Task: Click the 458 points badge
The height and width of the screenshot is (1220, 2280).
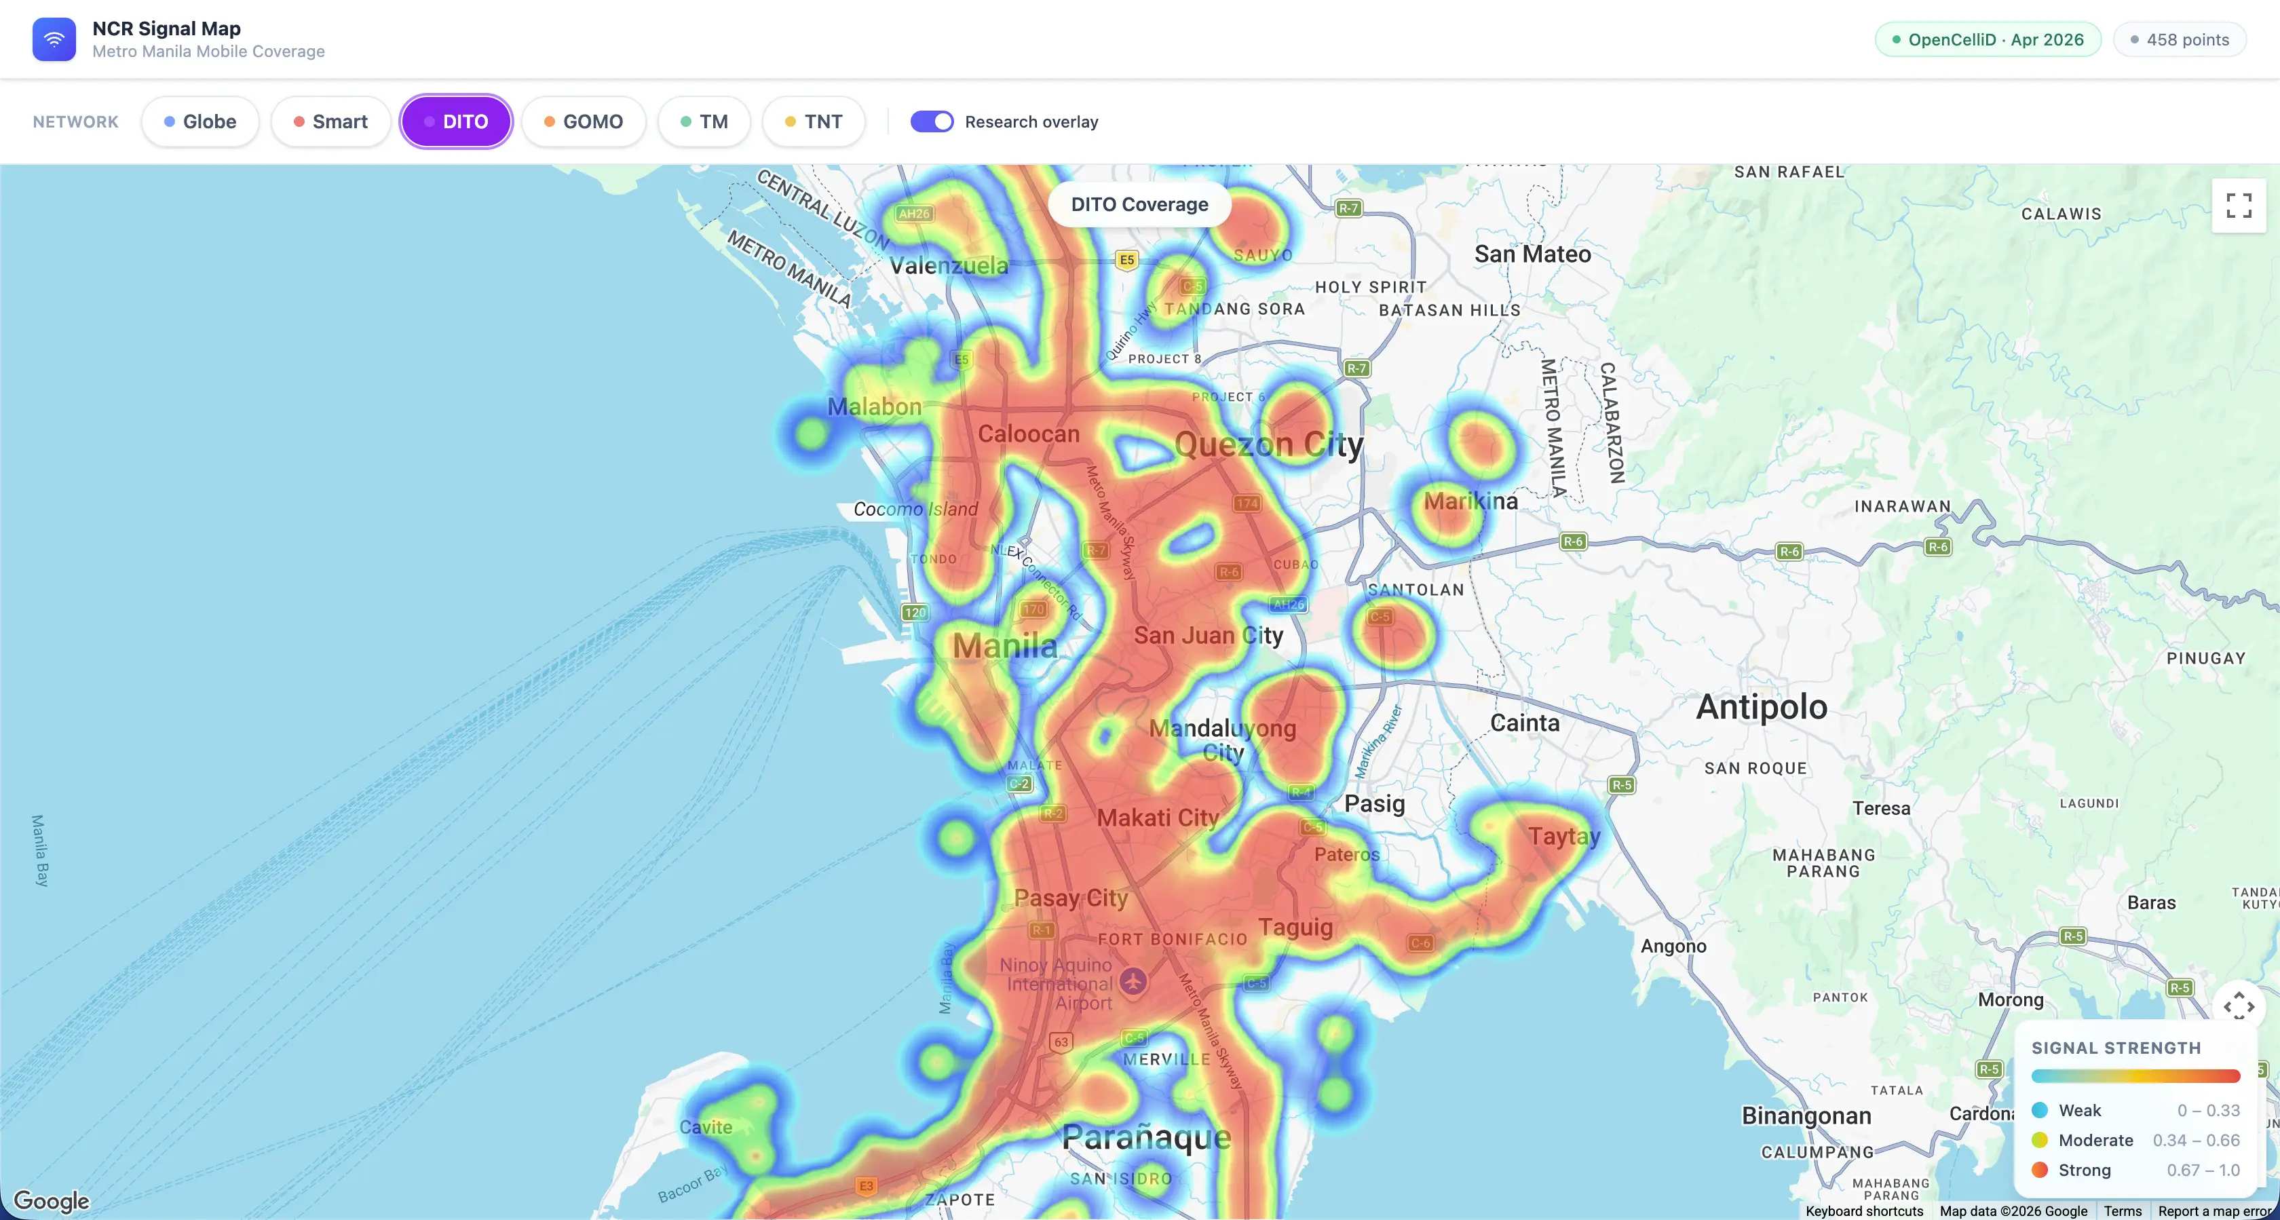Action: pyautogui.click(x=2179, y=40)
